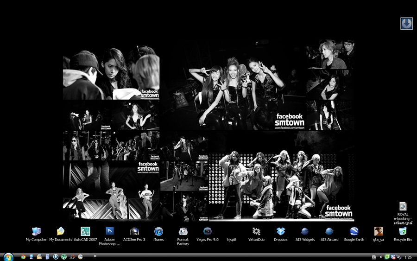The width and height of the screenshot is (417, 261).
Task: Launch Adobe Photoshop desktop shortcut
Action: (109, 236)
